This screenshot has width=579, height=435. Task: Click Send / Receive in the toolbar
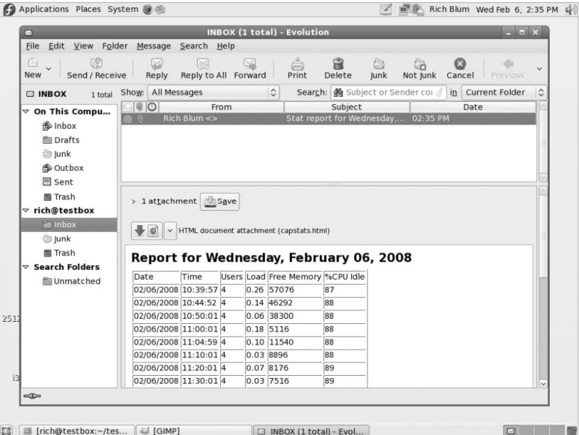(x=97, y=69)
